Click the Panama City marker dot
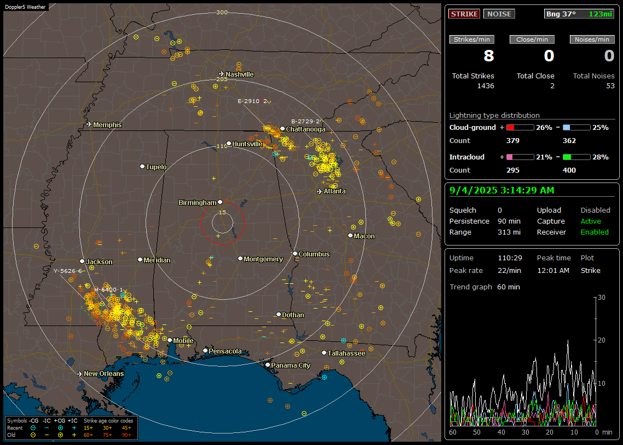The width and height of the screenshot is (623, 445). (x=268, y=364)
